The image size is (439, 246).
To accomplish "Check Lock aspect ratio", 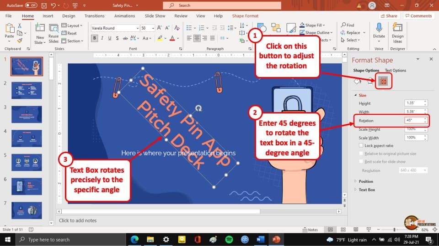I will click(361, 146).
